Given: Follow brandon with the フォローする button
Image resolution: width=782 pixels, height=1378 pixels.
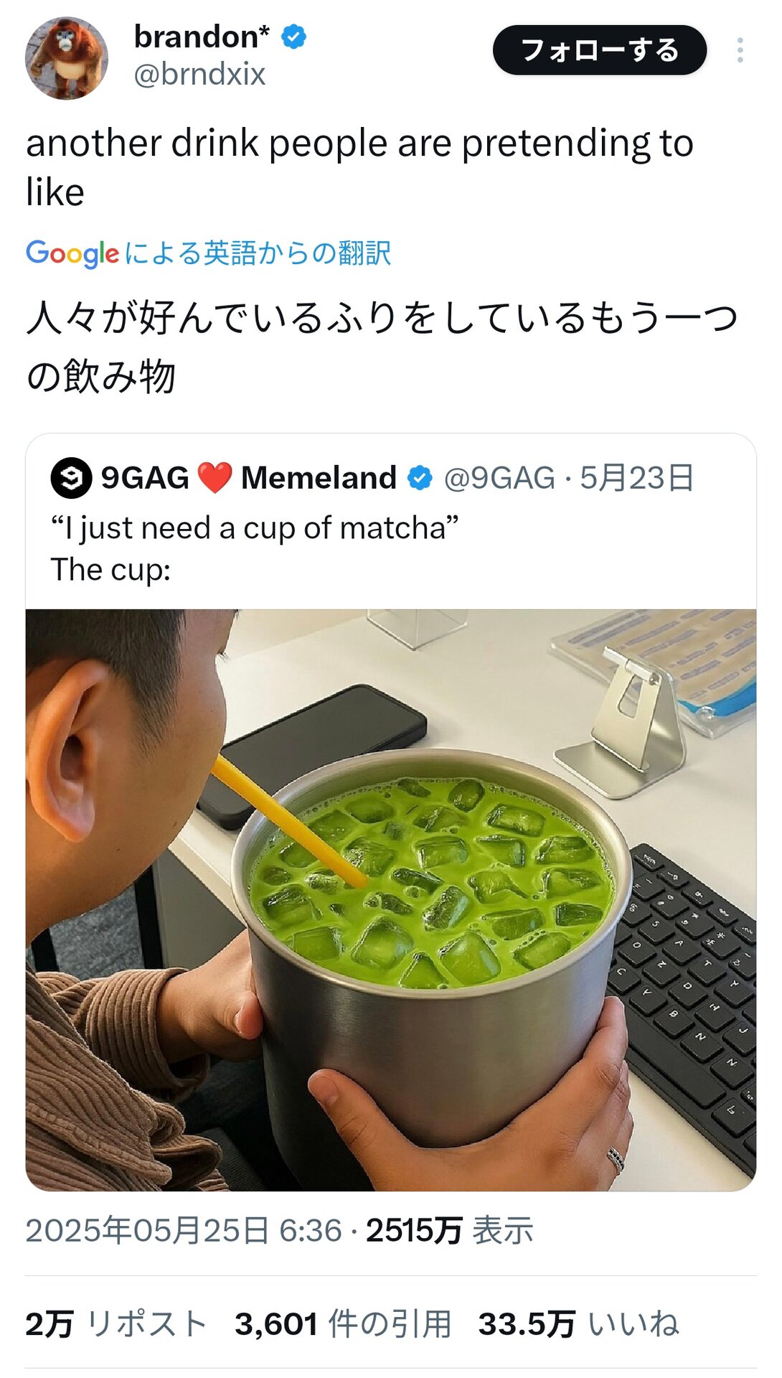Looking at the screenshot, I should click(600, 50).
